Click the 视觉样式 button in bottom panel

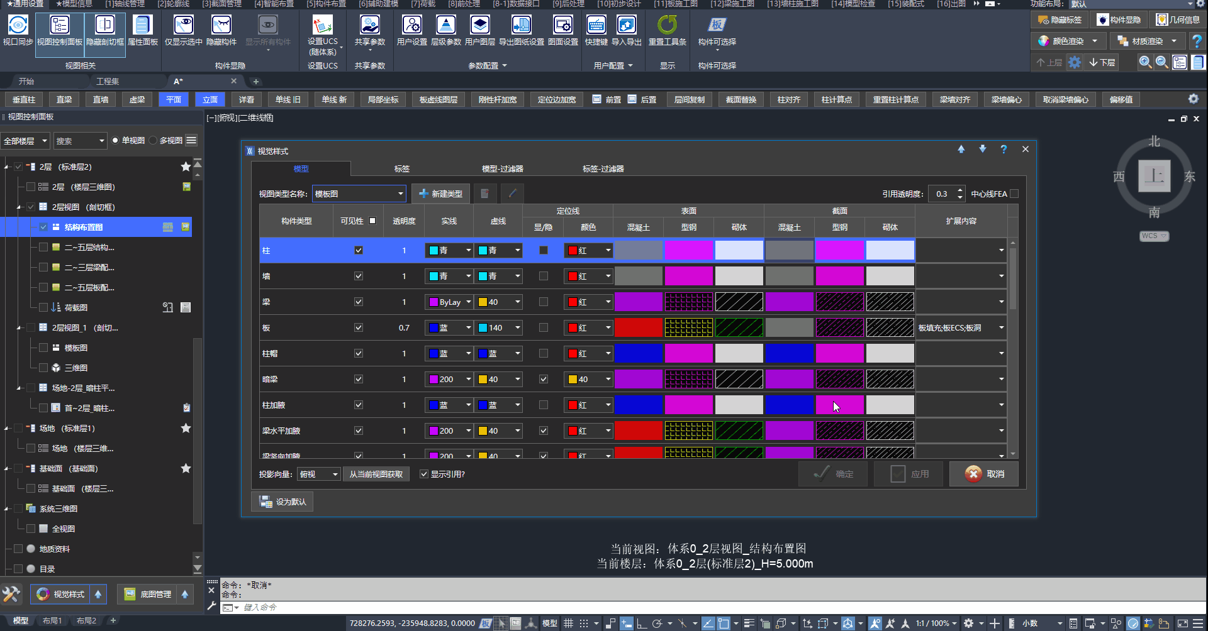(x=61, y=594)
